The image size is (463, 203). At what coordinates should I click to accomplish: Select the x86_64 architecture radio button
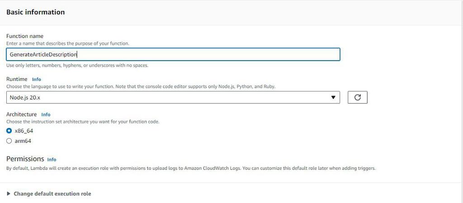click(x=9, y=131)
